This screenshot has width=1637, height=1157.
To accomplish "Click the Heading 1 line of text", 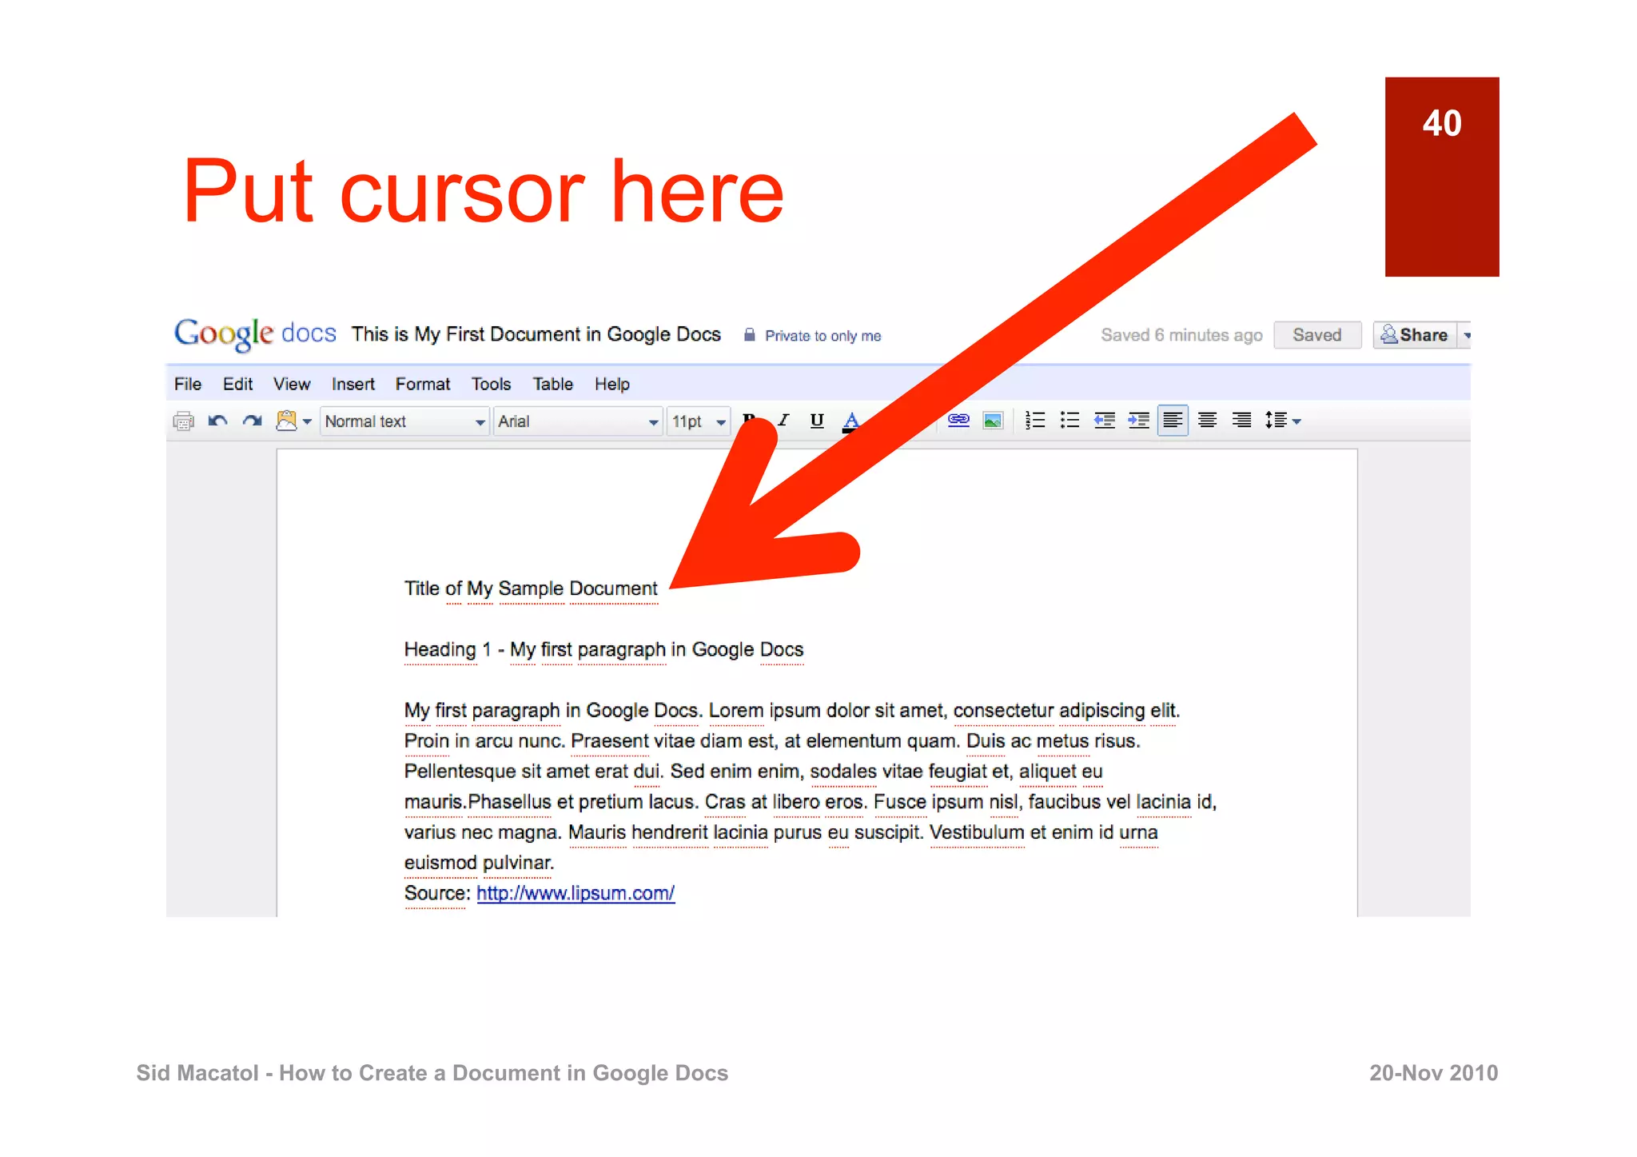I will [x=603, y=649].
